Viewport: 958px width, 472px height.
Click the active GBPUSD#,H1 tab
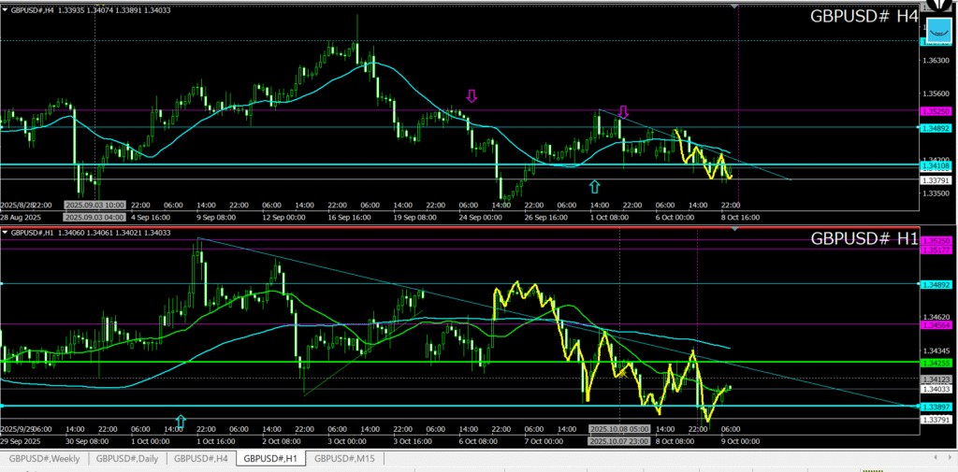pyautogui.click(x=271, y=459)
